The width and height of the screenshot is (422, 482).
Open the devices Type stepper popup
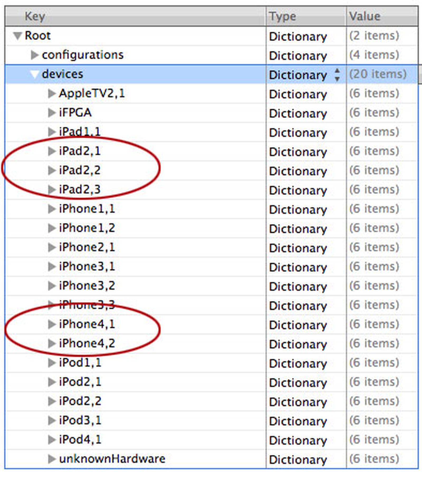(x=337, y=75)
